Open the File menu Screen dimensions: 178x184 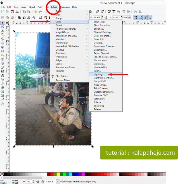3,7
